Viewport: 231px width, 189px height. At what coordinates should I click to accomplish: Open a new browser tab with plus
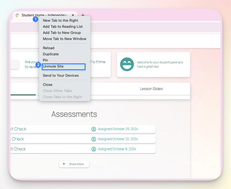83,15
